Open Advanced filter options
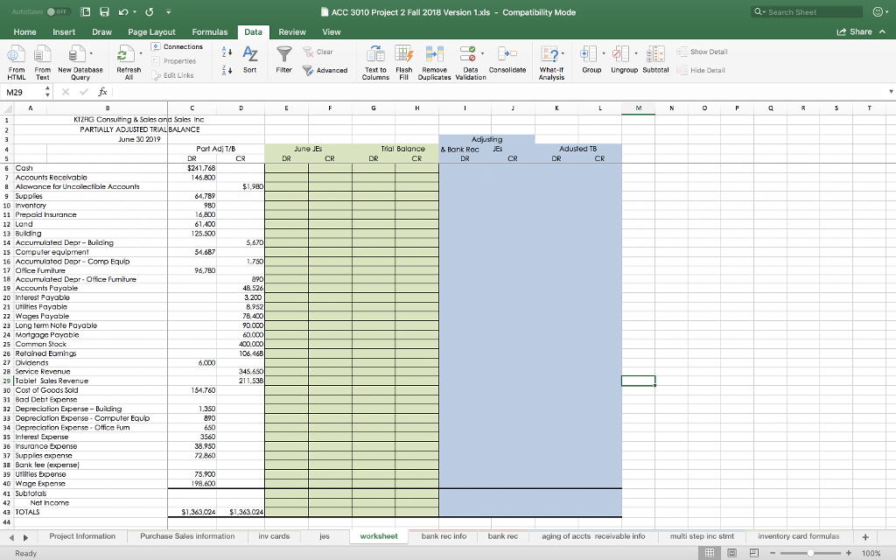This screenshot has width=896, height=560. (325, 70)
